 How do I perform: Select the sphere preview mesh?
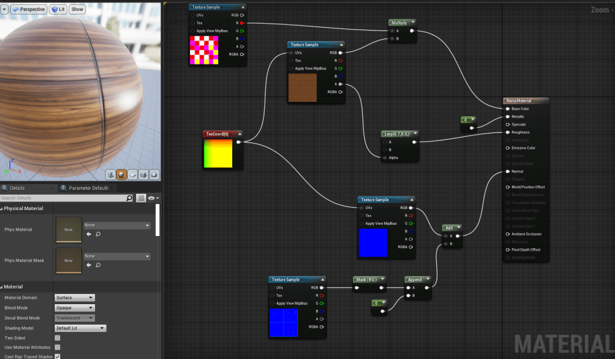pos(122,175)
